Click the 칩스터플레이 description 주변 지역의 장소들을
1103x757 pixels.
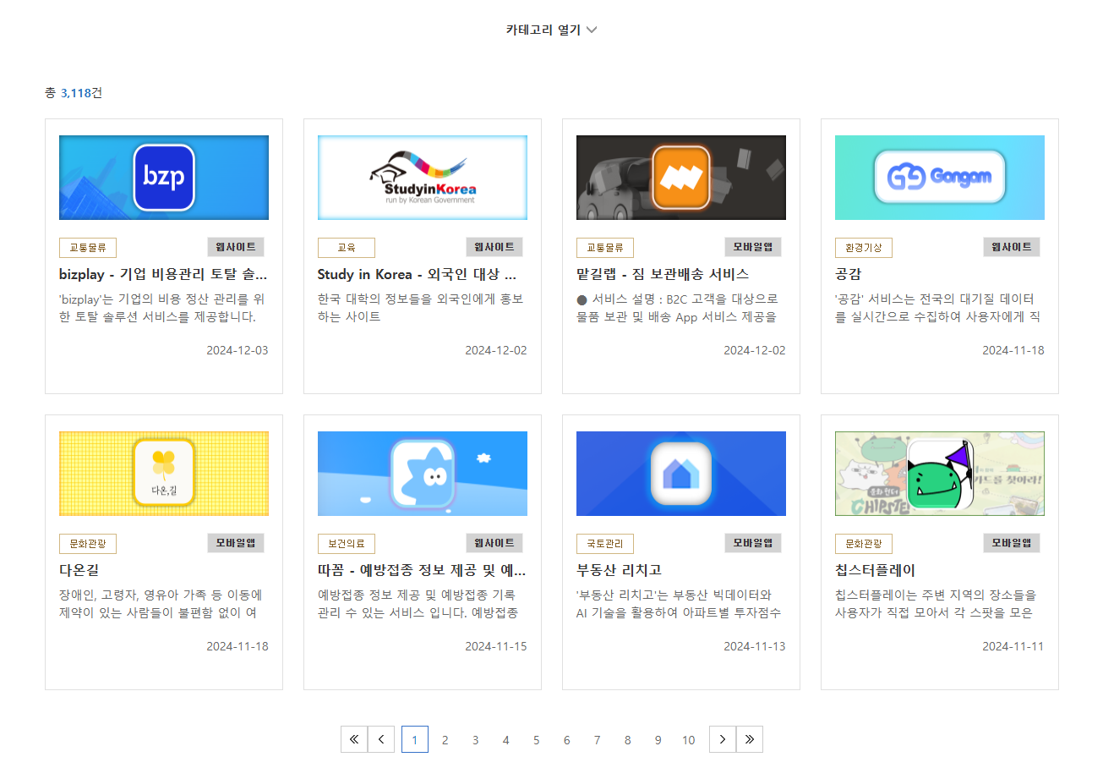click(936, 604)
